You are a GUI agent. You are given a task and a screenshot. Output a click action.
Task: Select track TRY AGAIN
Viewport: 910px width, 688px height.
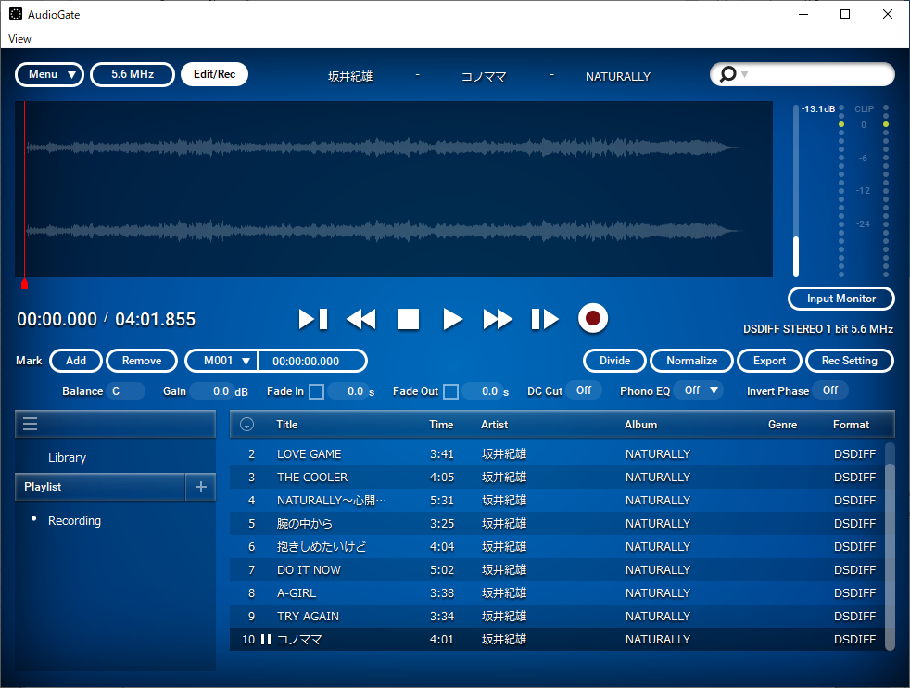point(557,617)
